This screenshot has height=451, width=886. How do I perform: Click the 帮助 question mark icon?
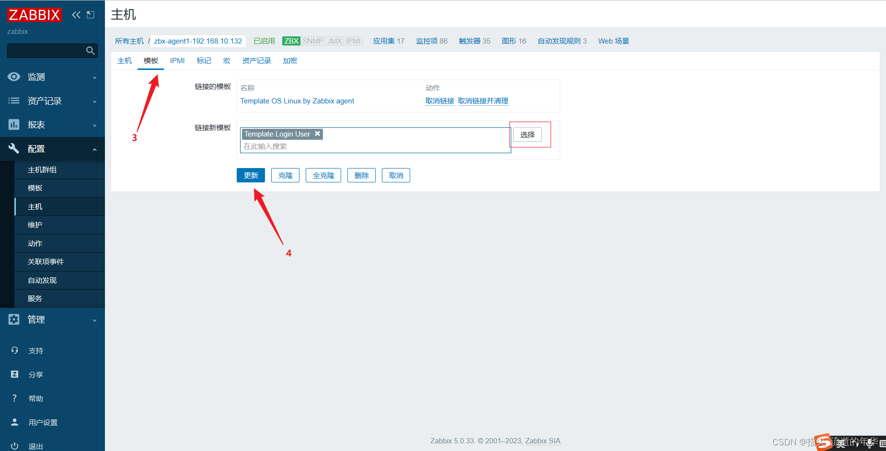click(14, 398)
